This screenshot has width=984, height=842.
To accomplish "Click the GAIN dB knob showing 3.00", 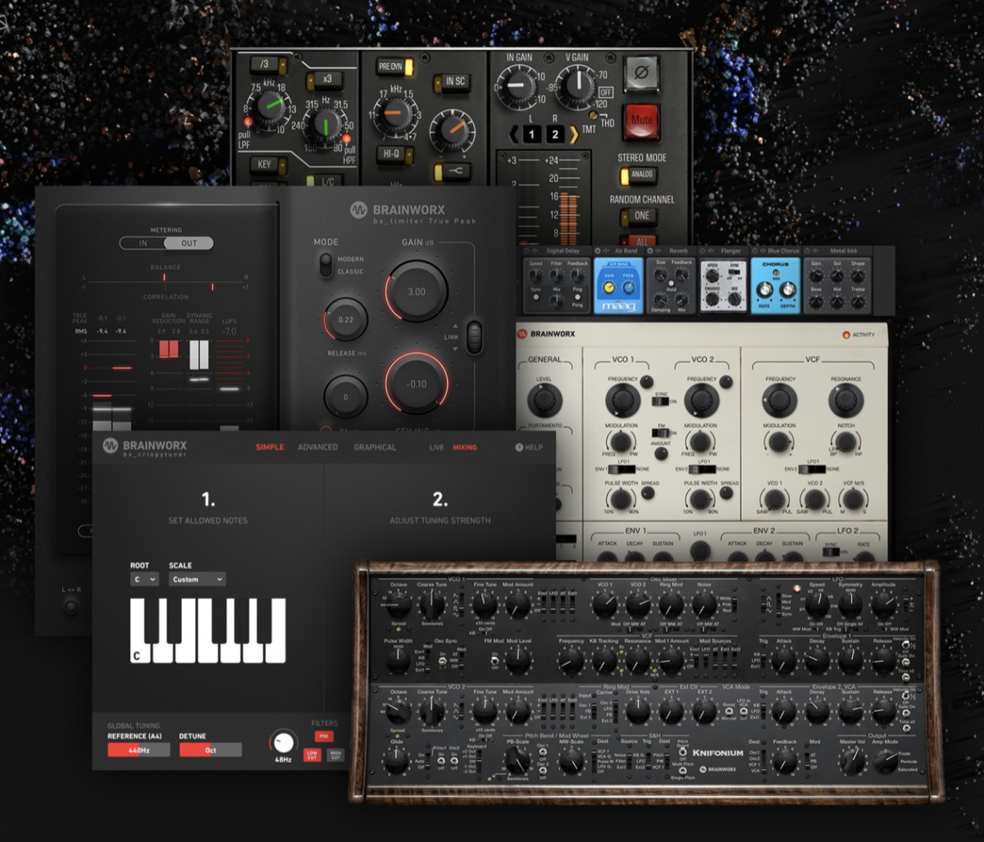I will [417, 292].
